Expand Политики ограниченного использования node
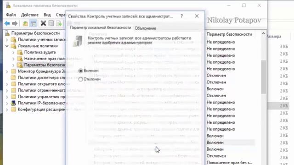The height and width of the screenshot is (165, 294). (7, 91)
